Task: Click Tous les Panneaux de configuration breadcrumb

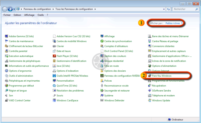Action: (x=74, y=9)
